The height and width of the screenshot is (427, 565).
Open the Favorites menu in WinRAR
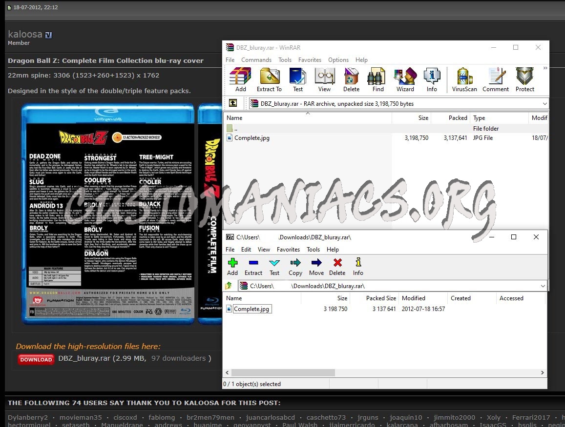coord(310,60)
